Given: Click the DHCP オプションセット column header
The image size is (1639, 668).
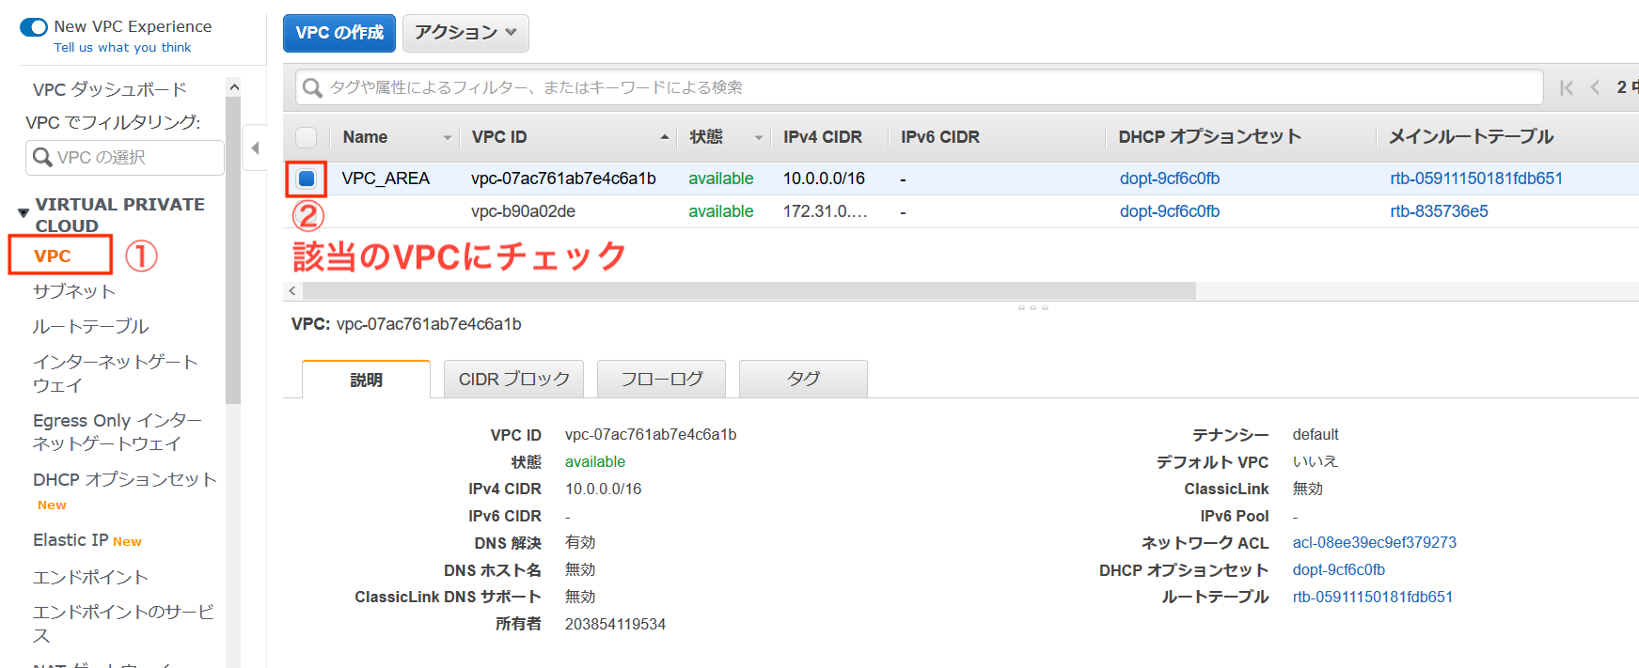Looking at the screenshot, I should point(1210,137).
